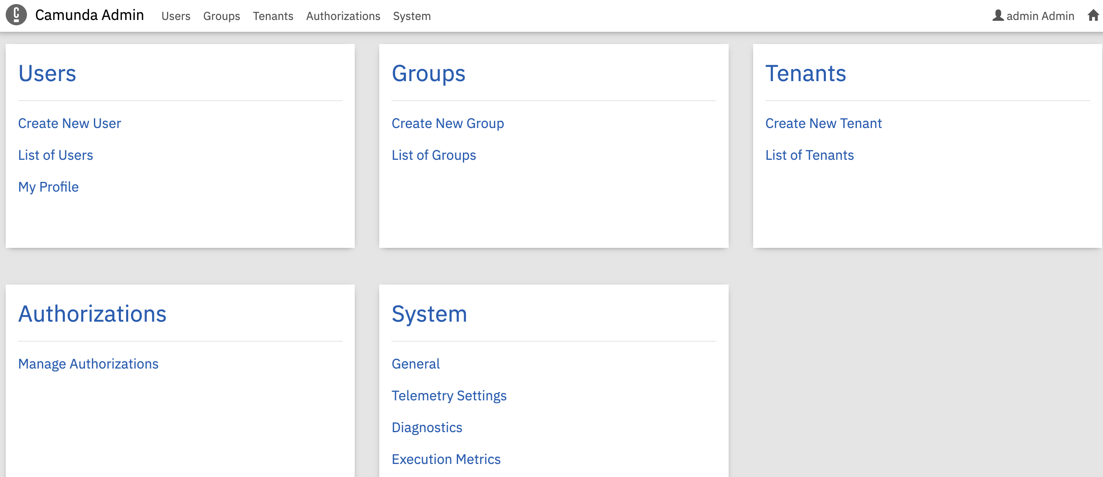The width and height of the screenshot is (1103, 477).
Task: Click Manage Authorizations link
Action: [x=88, y=364]
